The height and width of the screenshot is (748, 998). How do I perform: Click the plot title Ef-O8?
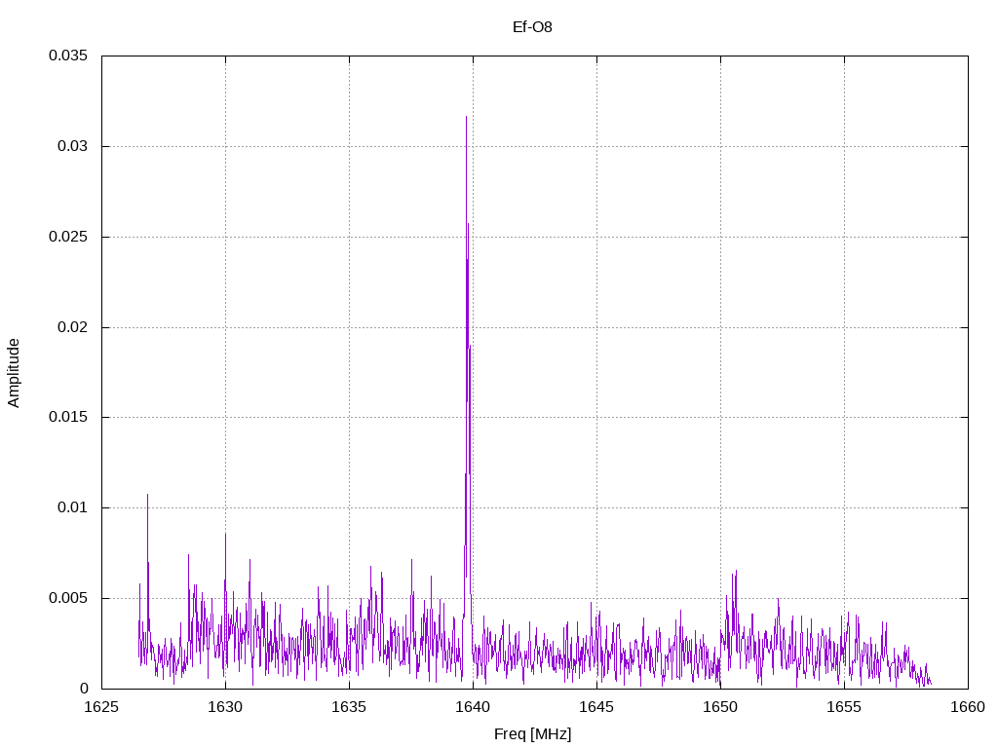[x=532, y=26]
